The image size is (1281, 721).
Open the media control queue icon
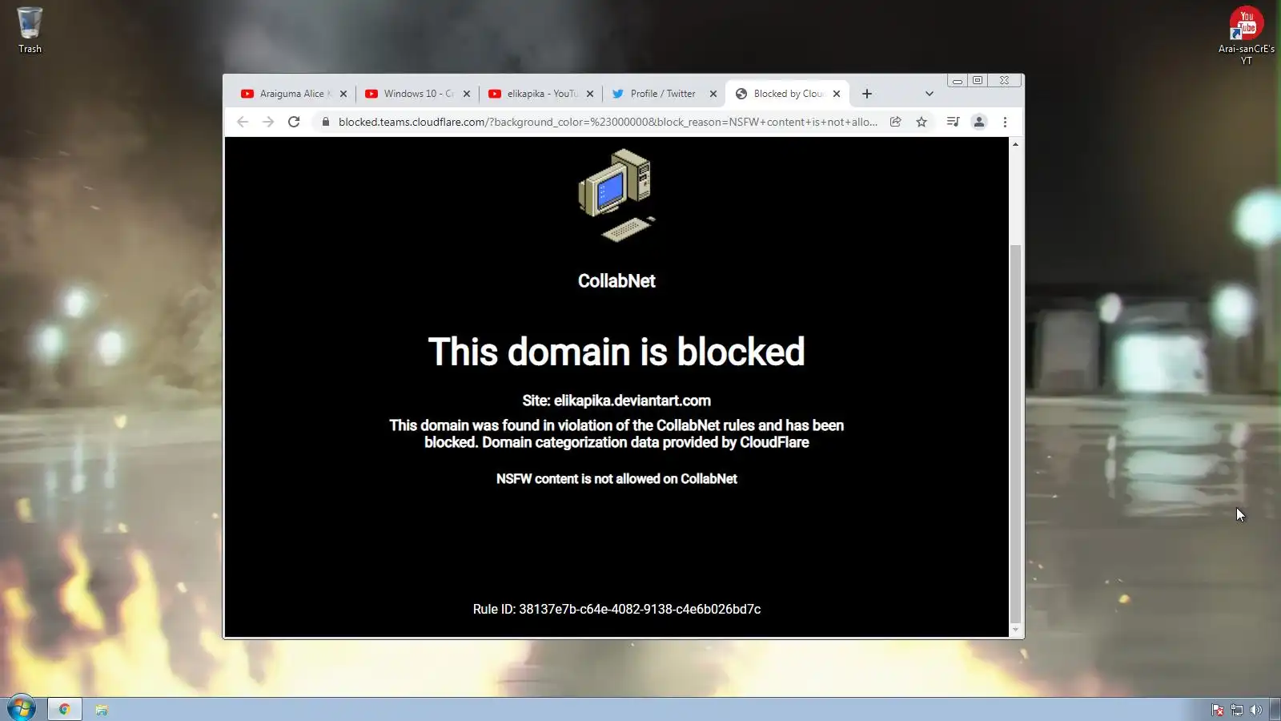pos(953,122)
